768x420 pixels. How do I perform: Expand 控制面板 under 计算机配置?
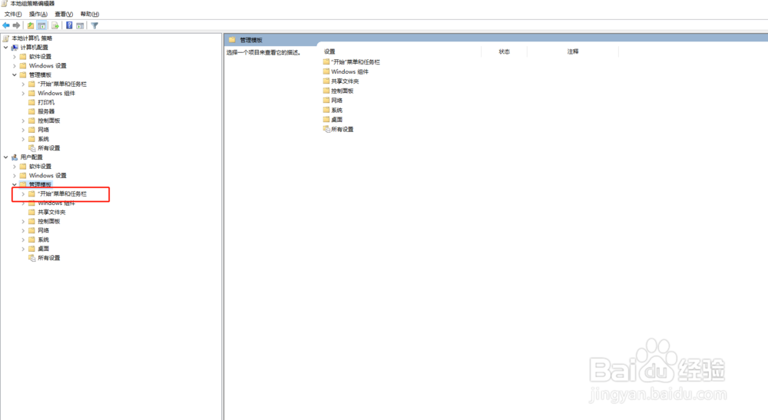pos(23,121)
